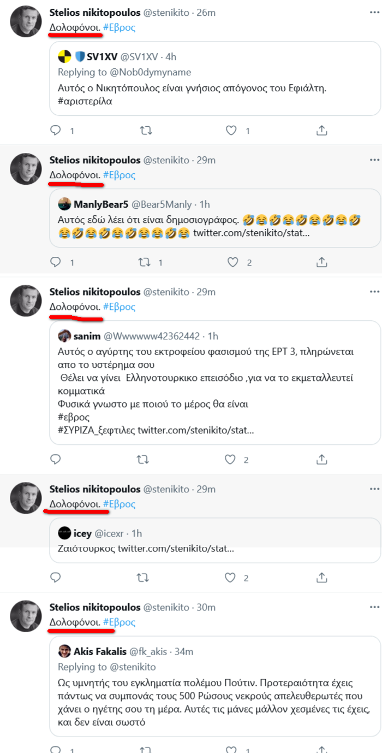
Task: Open more options on the 26m tweet
Action: [374, 12]
